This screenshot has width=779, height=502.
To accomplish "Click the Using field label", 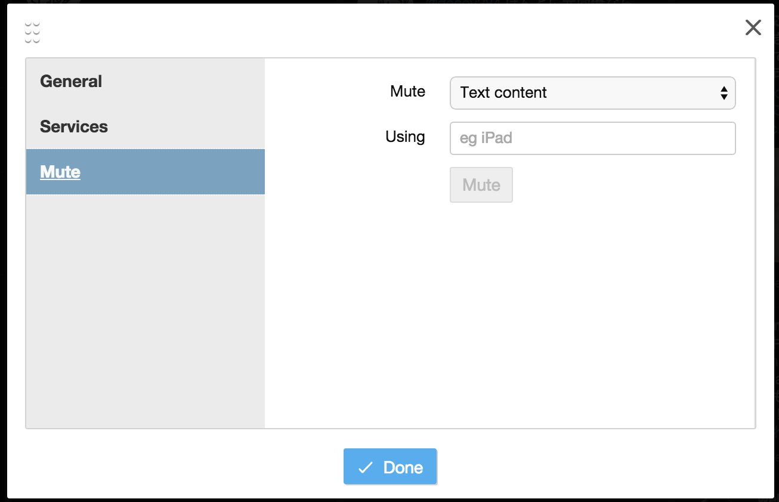I will click(405, 137).
